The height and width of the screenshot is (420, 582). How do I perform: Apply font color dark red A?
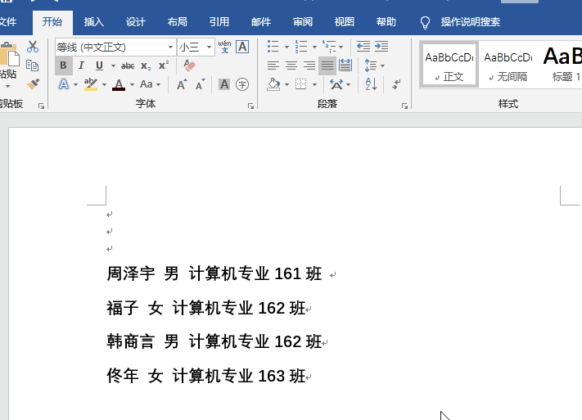click(119, 84)
